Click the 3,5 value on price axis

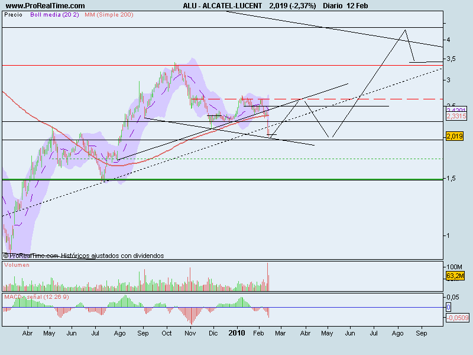tap(451, 59)
